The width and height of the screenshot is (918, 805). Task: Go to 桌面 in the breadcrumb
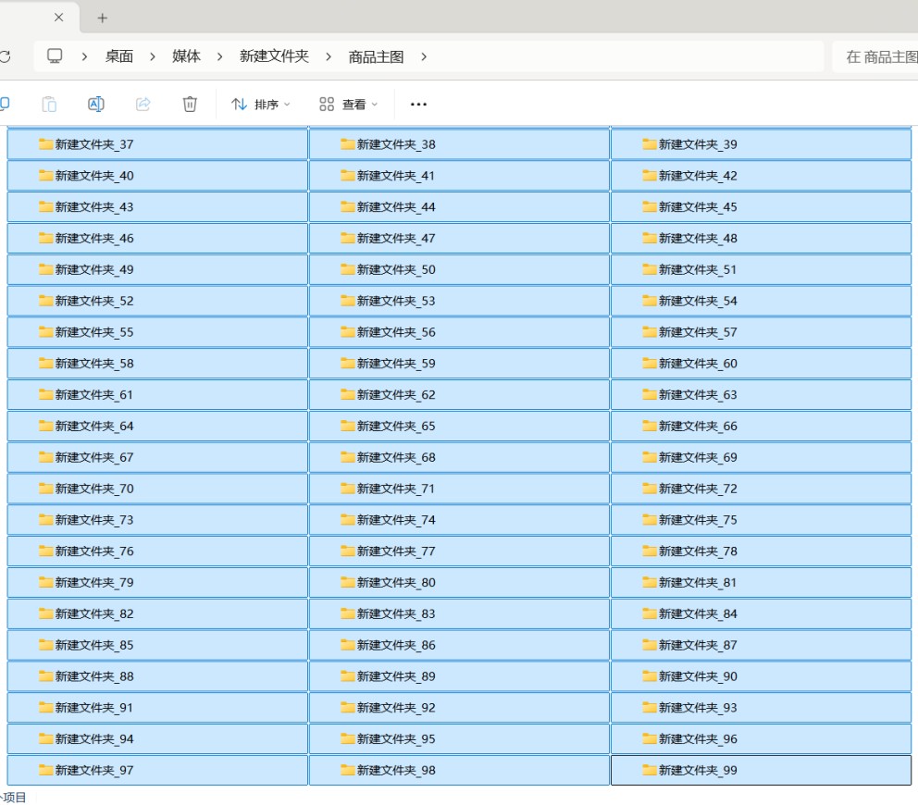[118, 56]
